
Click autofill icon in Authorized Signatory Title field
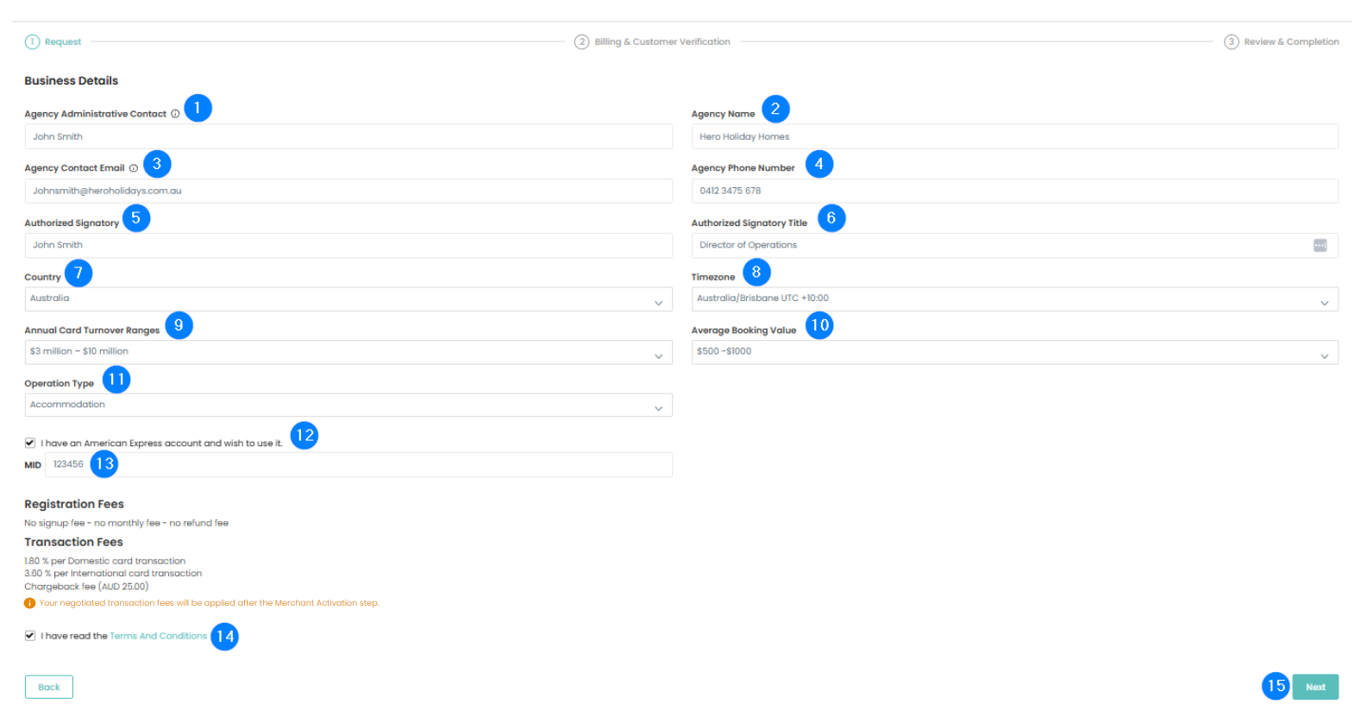pos(1320,245)
